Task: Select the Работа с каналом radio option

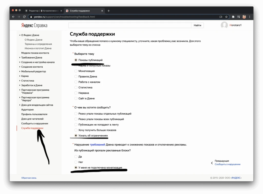Action: [x=76, y=82]
